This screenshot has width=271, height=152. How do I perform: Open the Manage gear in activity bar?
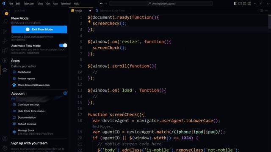click(5, 148)
